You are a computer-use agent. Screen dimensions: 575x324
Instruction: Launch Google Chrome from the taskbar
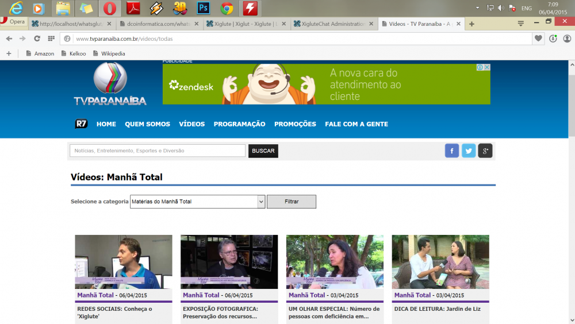(227, 8)
